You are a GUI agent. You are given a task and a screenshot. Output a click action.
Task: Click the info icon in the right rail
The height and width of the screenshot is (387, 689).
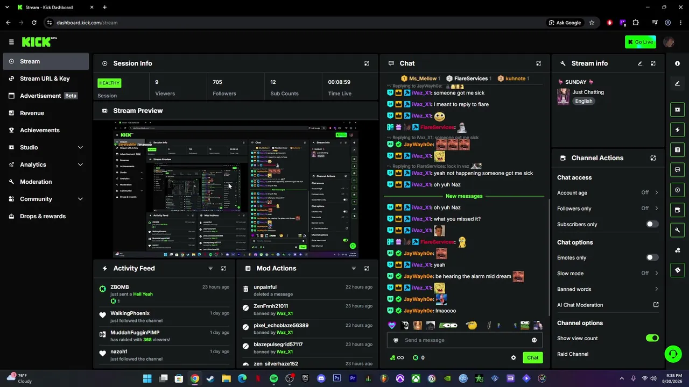[x=677, y=63]
